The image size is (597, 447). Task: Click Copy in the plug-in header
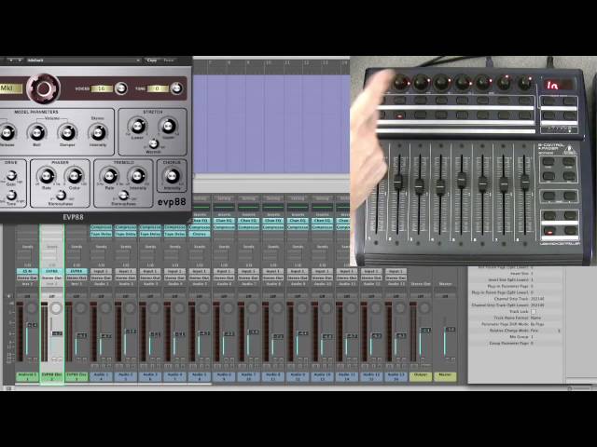click(152, 61)
